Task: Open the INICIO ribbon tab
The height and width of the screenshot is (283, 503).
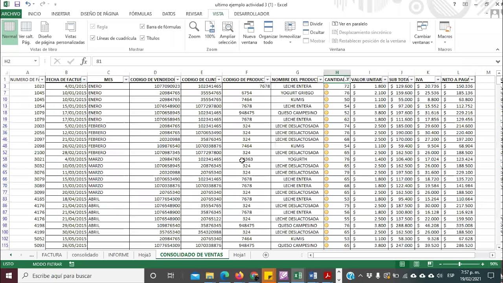Action: [34, 14]
